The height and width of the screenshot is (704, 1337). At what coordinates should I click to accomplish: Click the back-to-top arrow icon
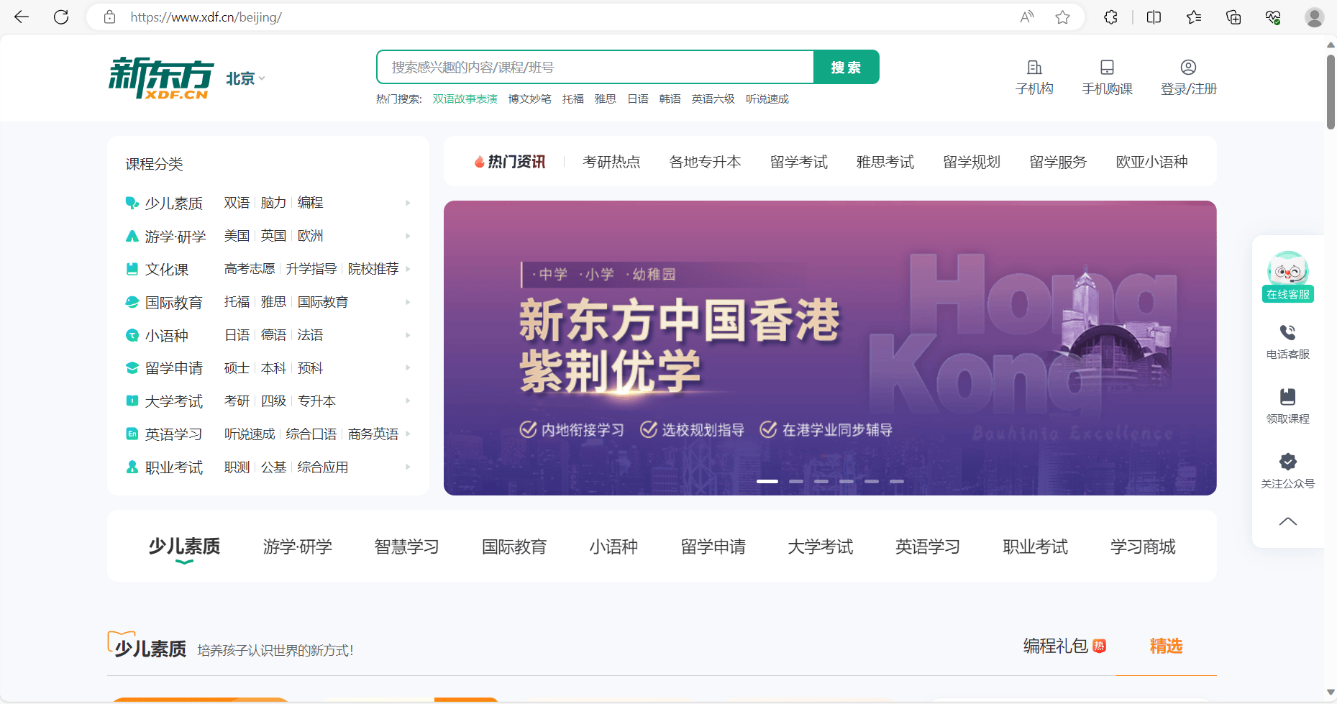point(1287,521)
